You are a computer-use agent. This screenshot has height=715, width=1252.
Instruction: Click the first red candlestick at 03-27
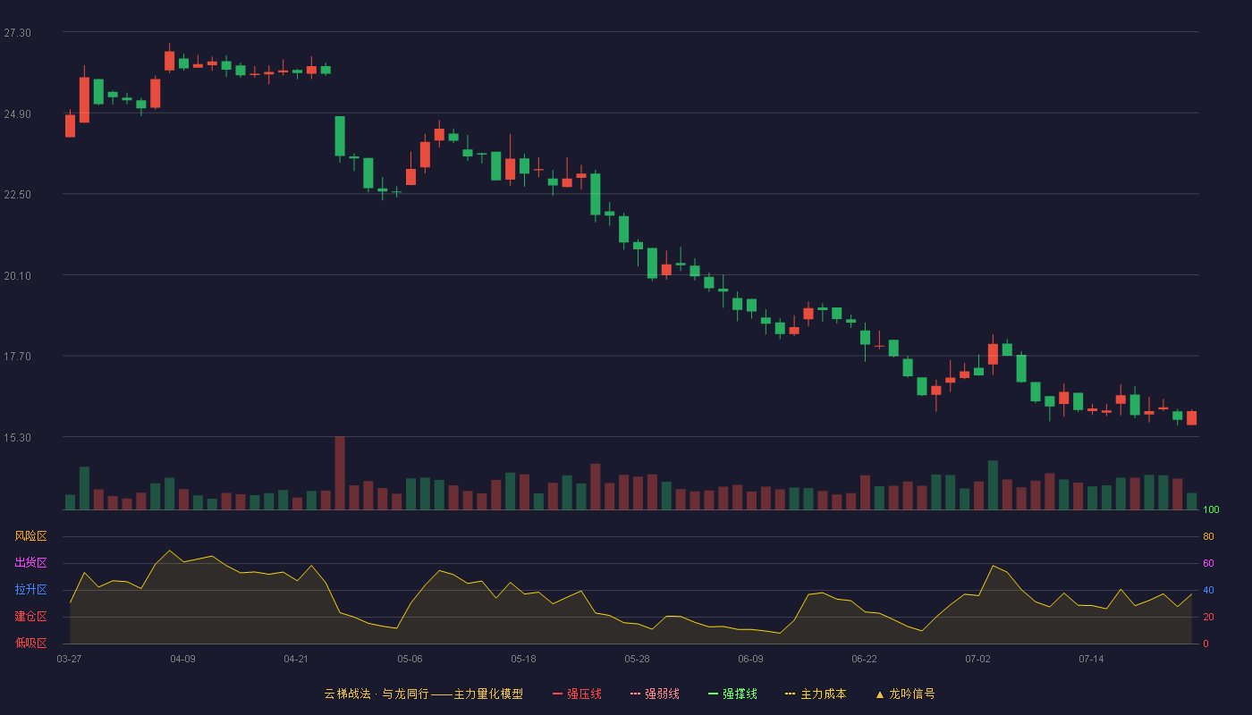tap(70, 125)
